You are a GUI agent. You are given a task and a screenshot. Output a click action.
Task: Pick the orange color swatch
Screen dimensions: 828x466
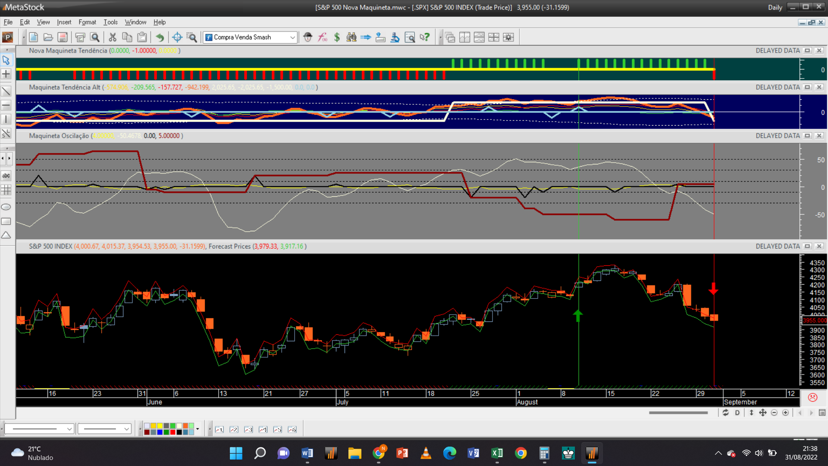click(x=185, y=426)
